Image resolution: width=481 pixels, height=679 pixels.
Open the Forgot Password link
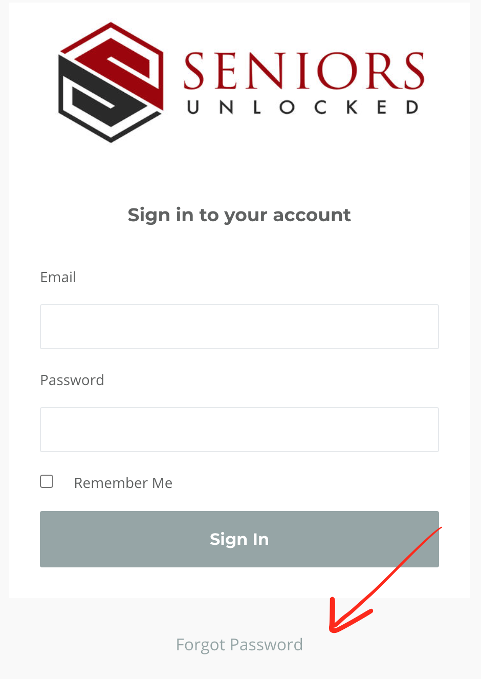(x=239, y=645)
